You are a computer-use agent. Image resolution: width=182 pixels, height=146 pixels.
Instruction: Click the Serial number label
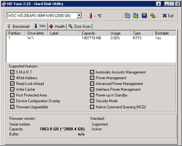click(x=20, y=124)
